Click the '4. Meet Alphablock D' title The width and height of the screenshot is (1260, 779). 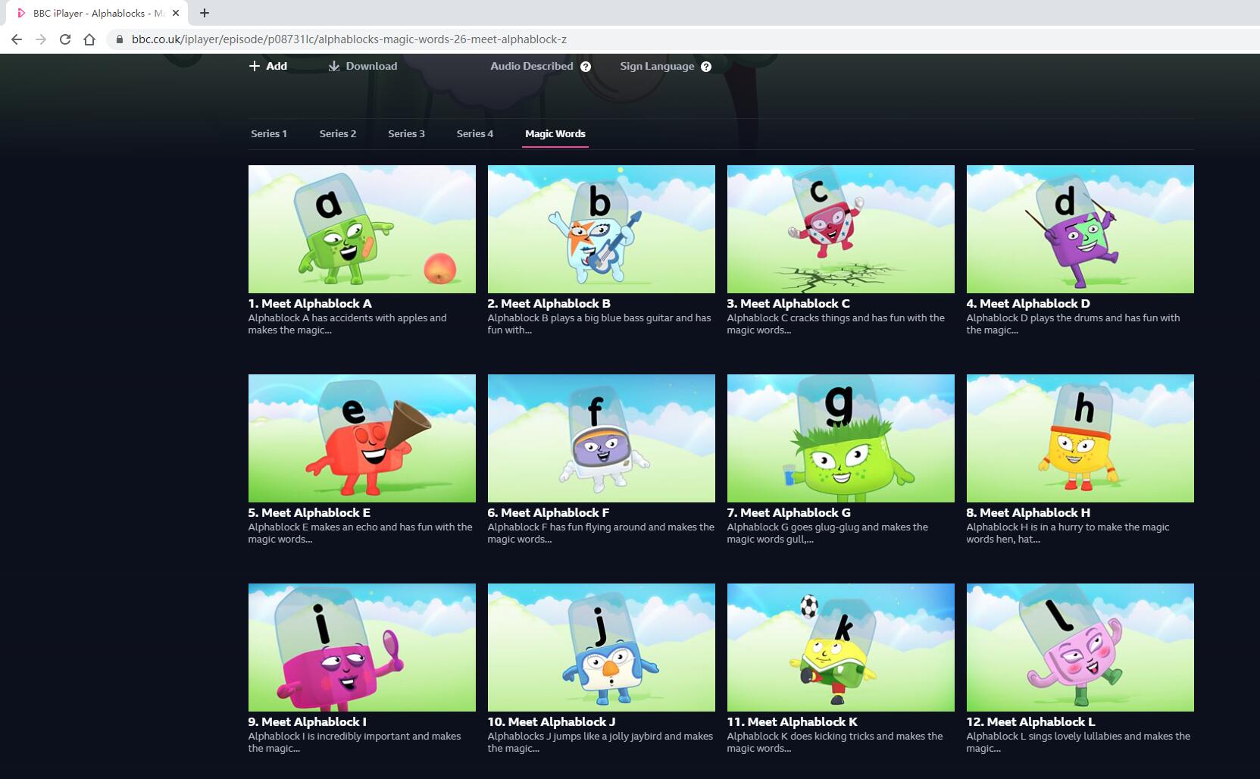(1028, 303)
